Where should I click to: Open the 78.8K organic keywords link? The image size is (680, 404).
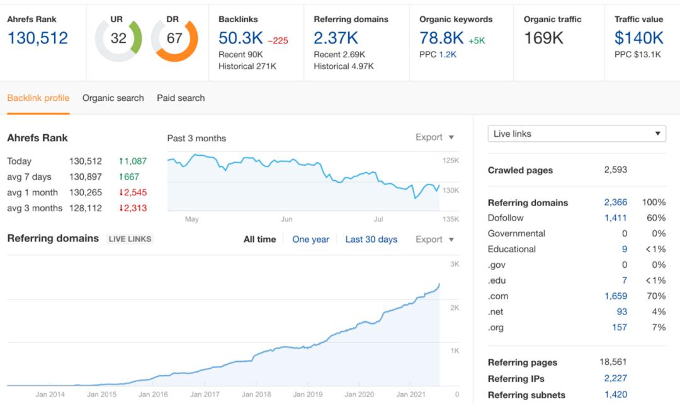click(x=441, y=38)
